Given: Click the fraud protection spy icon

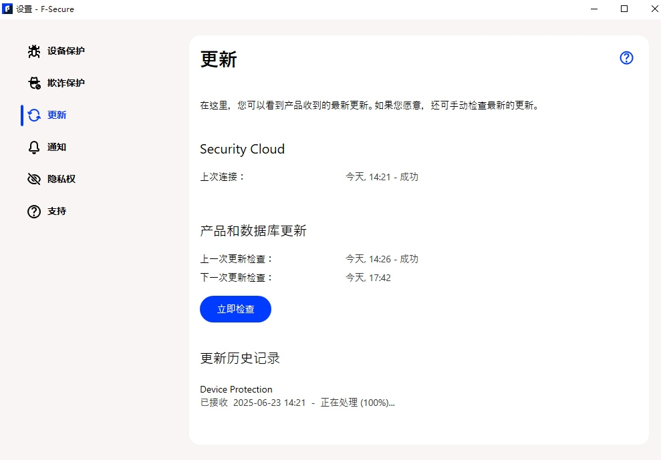Looking at the screenshot, I should pyautogui.click(x=34, y=83).
